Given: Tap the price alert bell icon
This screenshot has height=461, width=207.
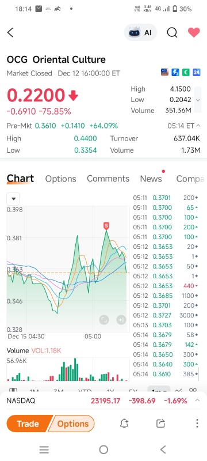Looking at the screenshot, I should pyautogui.click(x=124, y=424).
